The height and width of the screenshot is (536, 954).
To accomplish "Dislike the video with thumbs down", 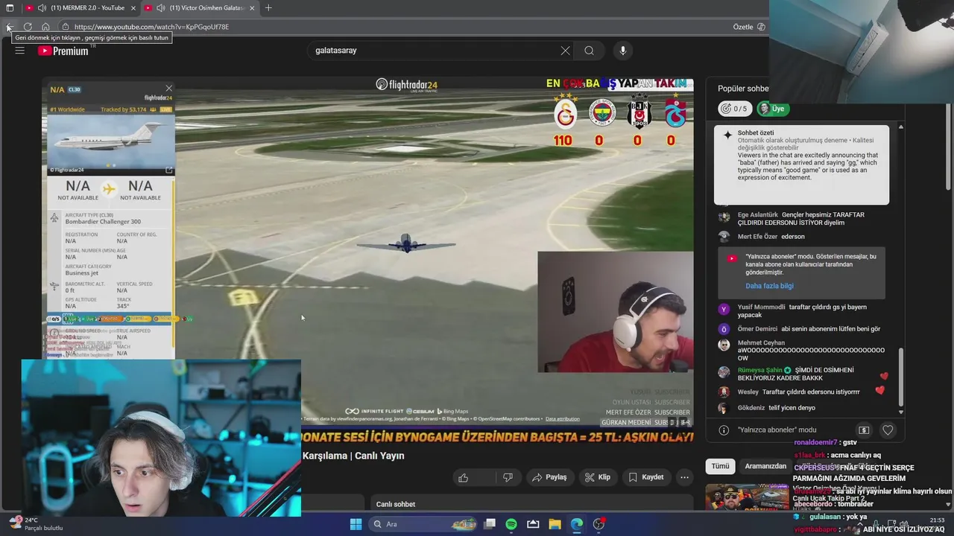I will 508,477.
